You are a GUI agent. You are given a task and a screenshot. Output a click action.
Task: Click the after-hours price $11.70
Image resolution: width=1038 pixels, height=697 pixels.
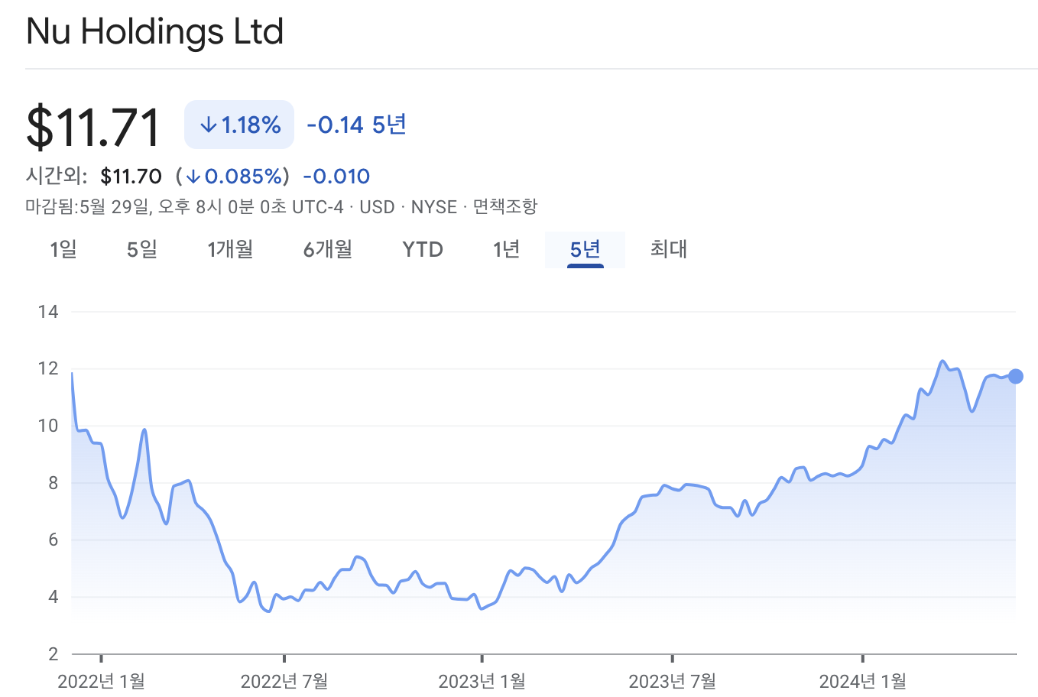(131, 177)
